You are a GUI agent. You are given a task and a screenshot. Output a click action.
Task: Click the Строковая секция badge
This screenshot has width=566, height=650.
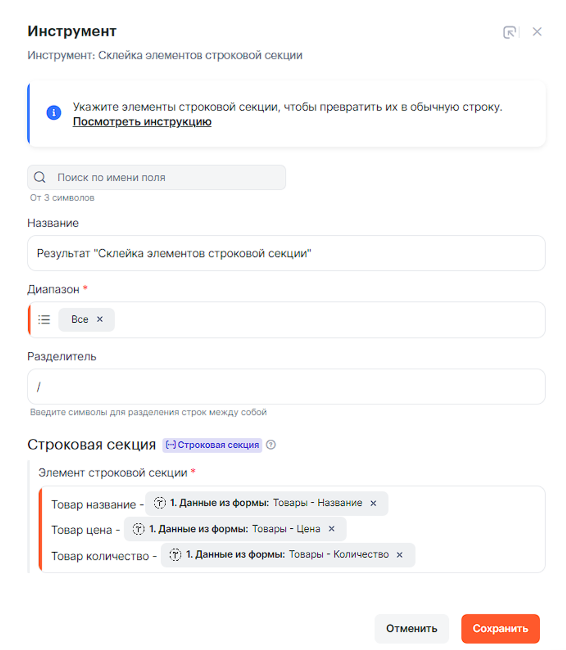212,445
